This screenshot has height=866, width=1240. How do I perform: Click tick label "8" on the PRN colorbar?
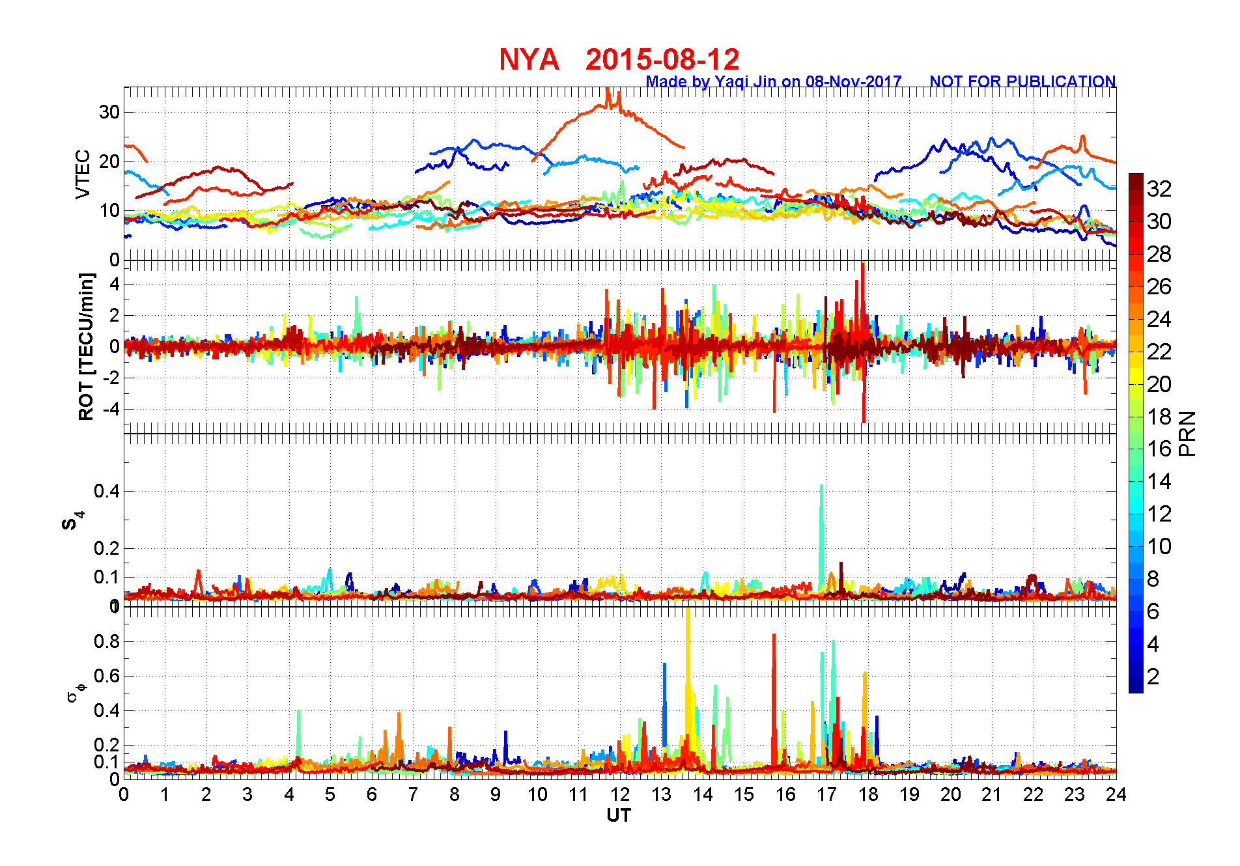(1153, 579)
